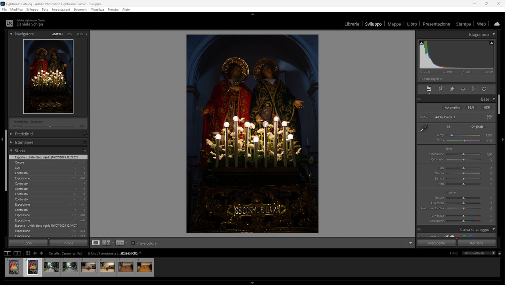507x287 pixels.
Task: Open cloud sync status icon
Action: [x=497, y=24]
